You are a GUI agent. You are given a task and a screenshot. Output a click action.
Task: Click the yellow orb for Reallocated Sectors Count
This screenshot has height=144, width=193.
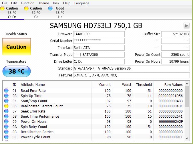[6, 106]
